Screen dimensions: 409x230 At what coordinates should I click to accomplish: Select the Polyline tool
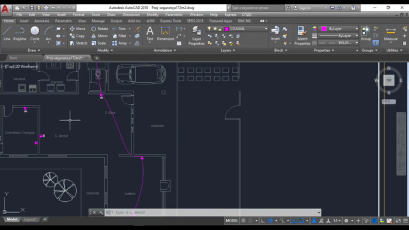[x=20, y=33]
